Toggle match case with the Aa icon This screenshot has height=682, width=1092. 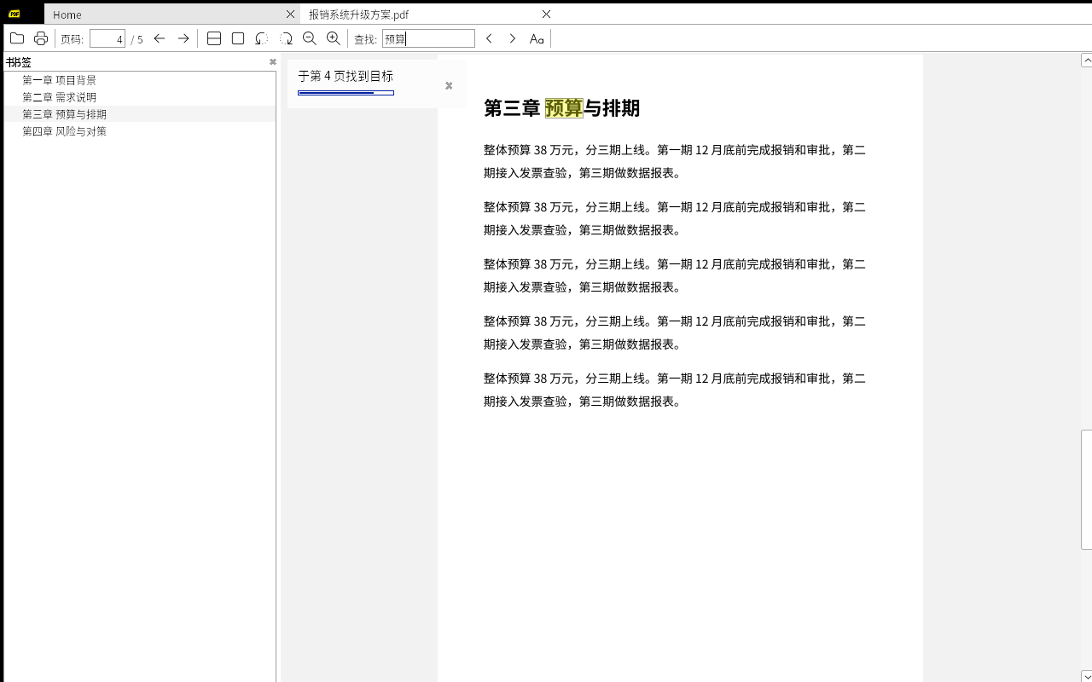[x=537, y=38]
